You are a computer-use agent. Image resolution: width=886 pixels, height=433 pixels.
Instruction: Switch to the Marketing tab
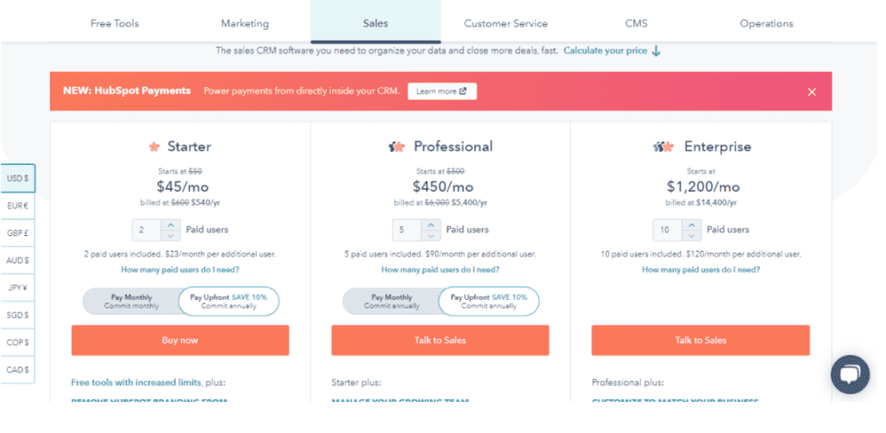pyautogui.click(x=245, y=23)
